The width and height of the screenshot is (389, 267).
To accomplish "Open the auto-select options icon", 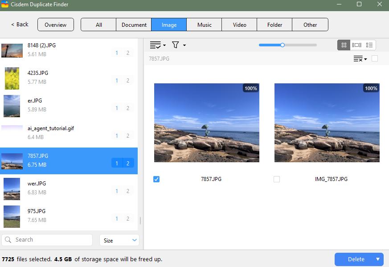I will (x=156, y=45).
